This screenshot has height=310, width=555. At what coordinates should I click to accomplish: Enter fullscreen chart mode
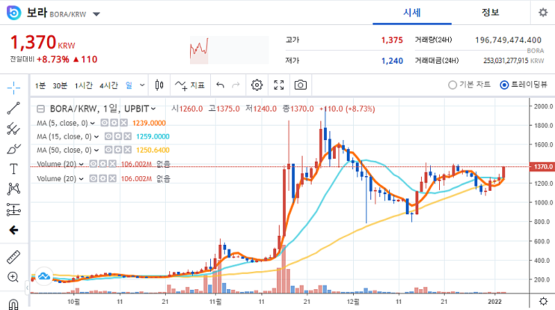[x=279, y=85]
